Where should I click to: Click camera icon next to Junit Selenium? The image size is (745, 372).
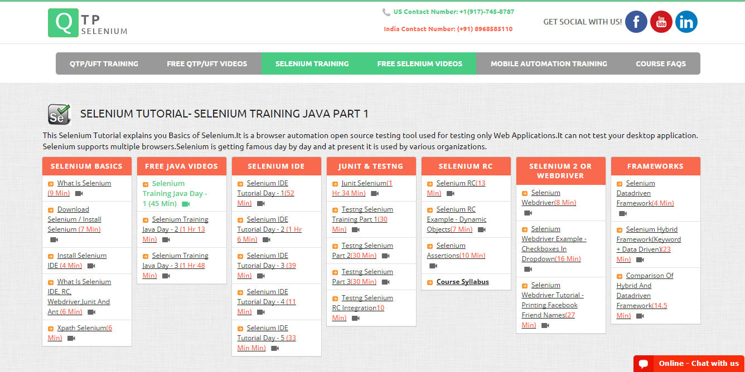[x=375, y=193]
